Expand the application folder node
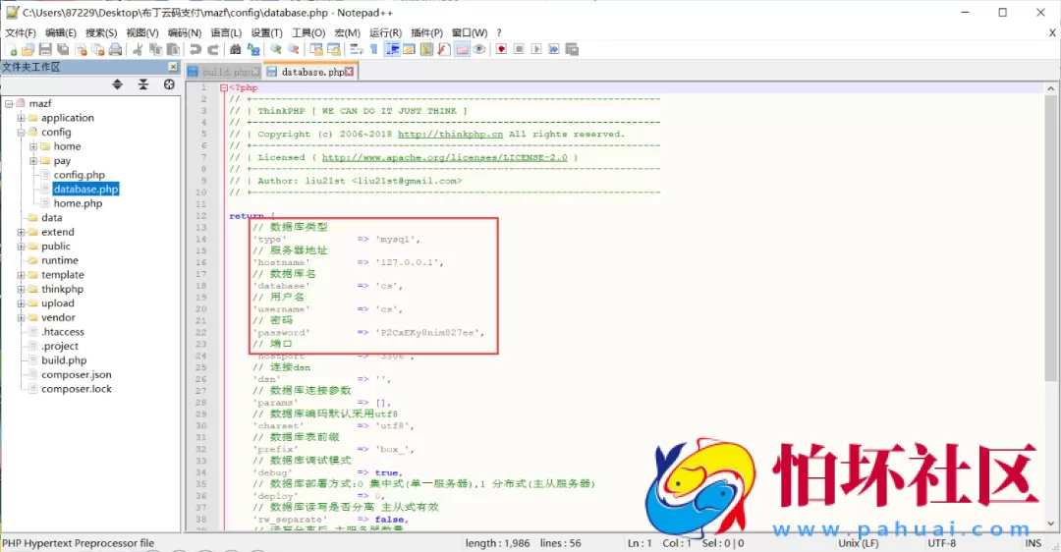1061x552 pixels. coord(21,118)
